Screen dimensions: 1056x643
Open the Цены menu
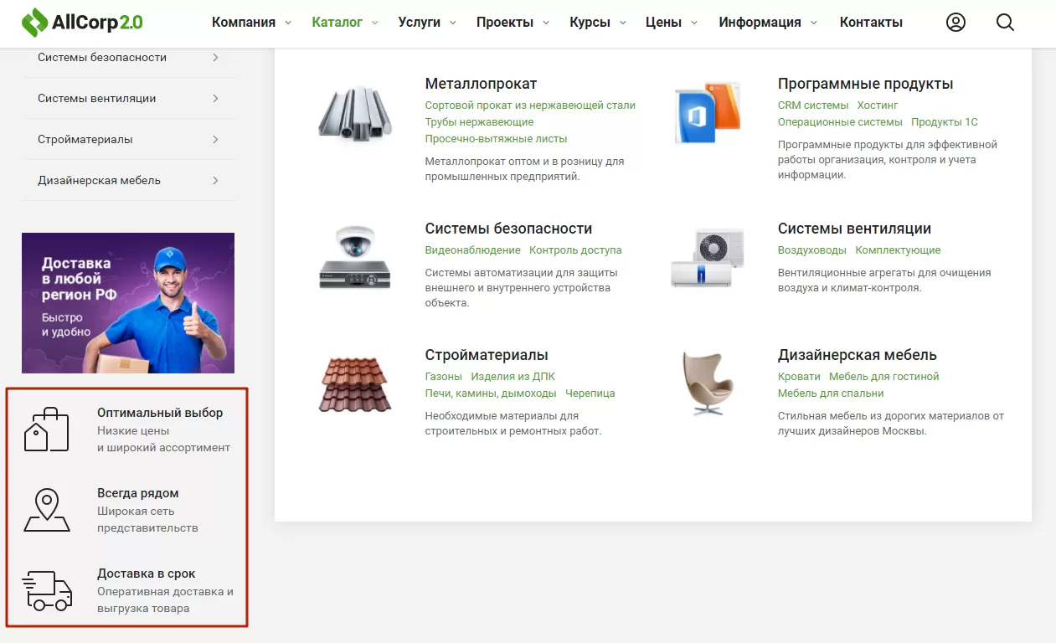click(663, 23)
